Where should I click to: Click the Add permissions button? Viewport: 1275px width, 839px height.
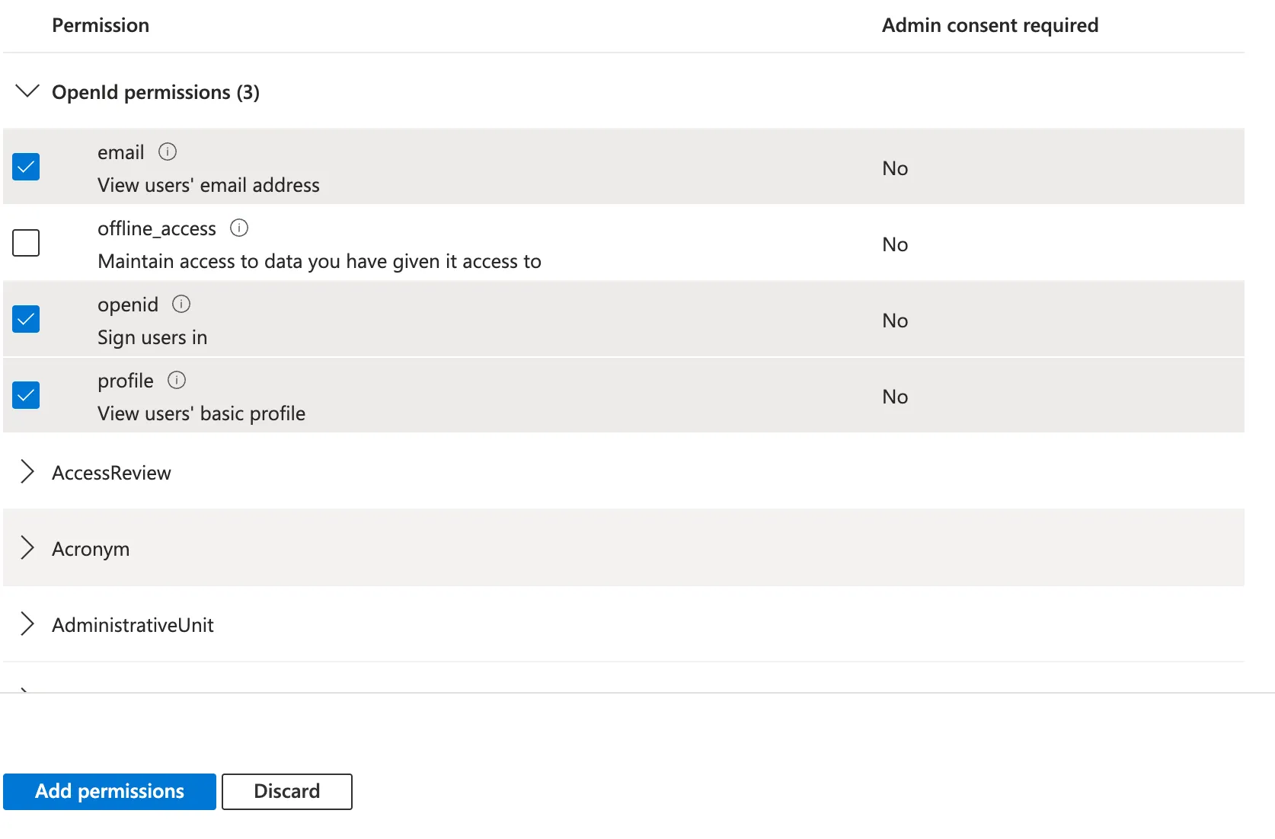tap(109, 791)
